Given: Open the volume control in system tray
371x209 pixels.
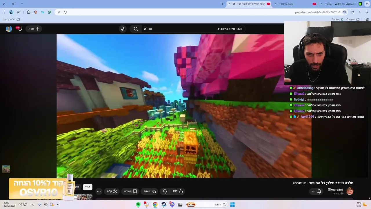Looking at the screenshot, I should point(20,204).
